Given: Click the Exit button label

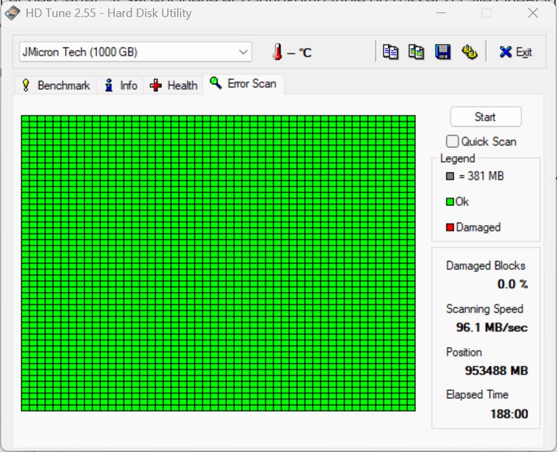Looking at the screenshot, I should [x=524, y=52].
